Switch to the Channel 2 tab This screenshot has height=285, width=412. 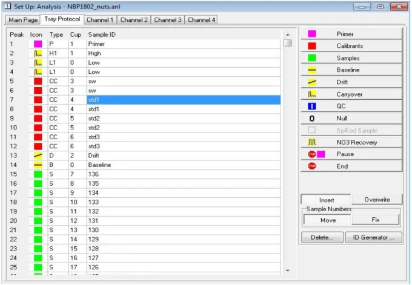tap(134, 20)
